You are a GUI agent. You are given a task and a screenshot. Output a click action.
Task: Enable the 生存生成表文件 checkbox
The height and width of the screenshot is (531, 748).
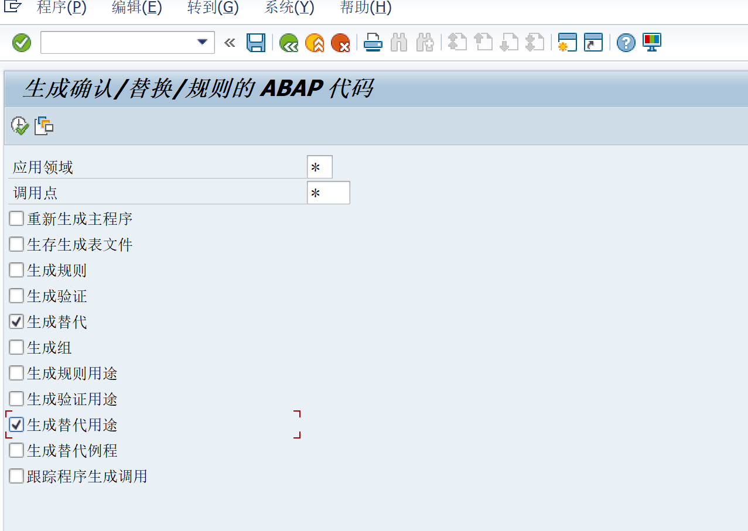pos(16,245)
